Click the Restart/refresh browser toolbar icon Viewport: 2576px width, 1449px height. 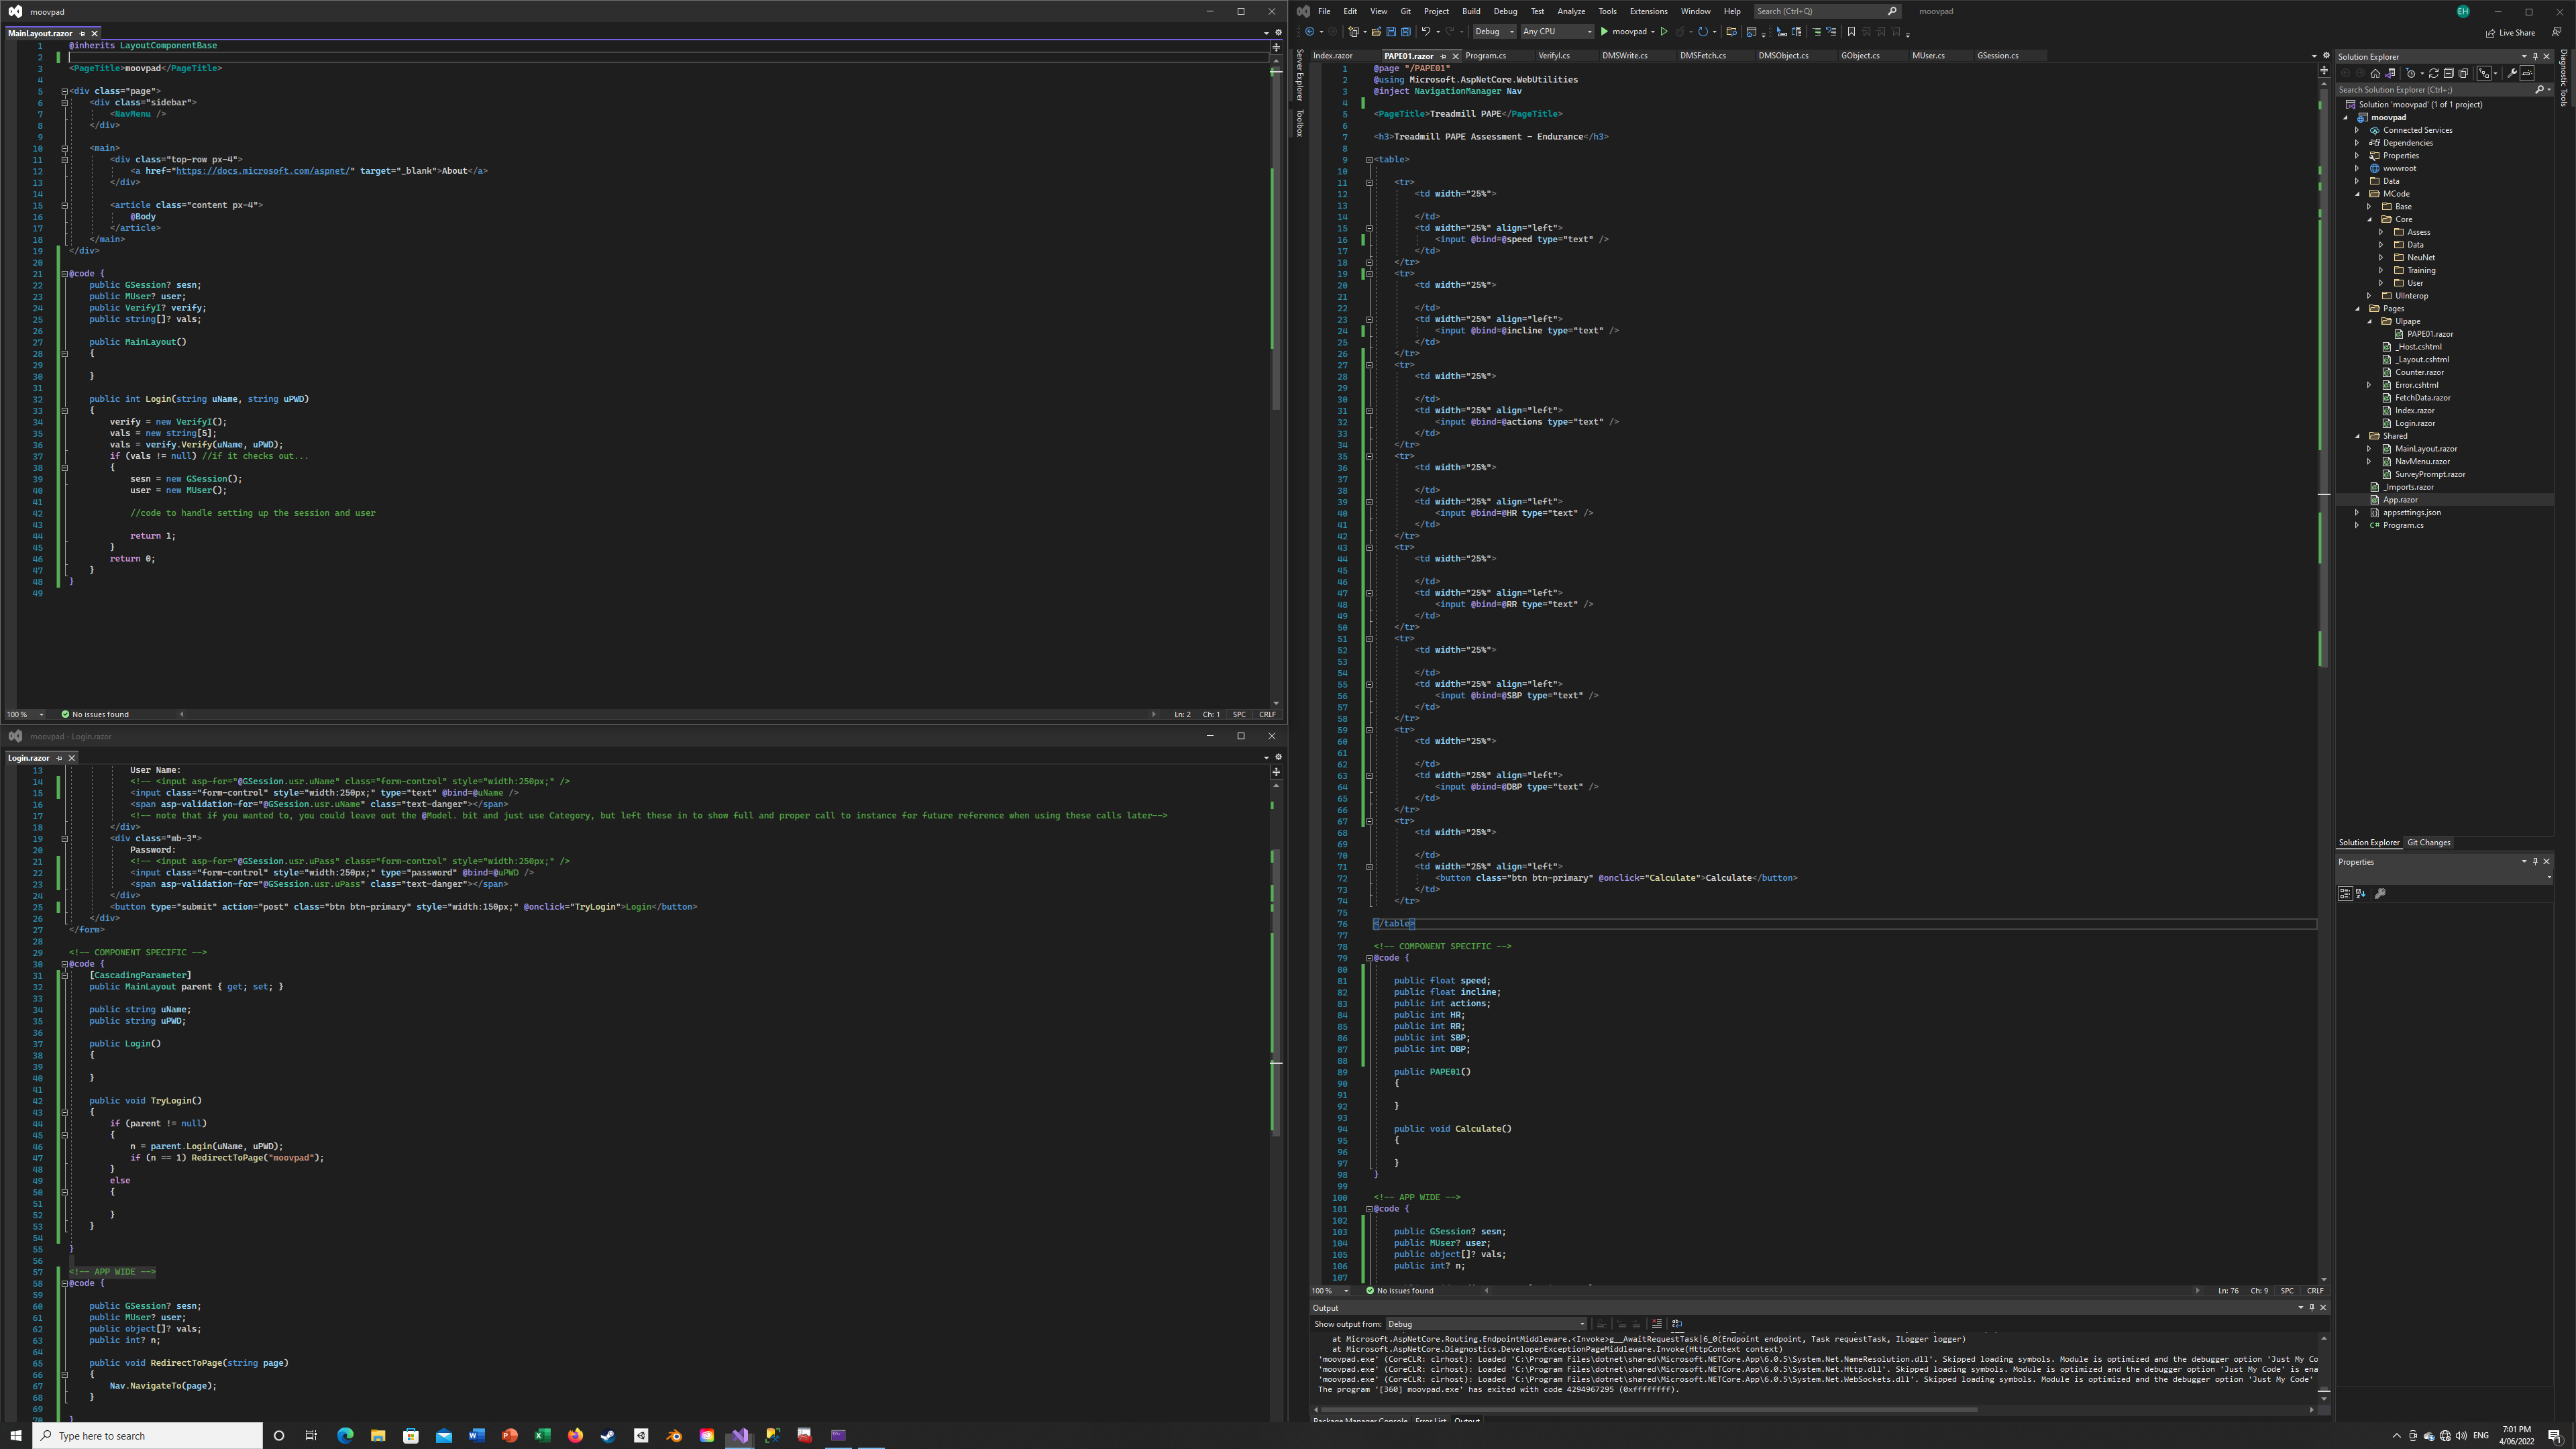1703,32
